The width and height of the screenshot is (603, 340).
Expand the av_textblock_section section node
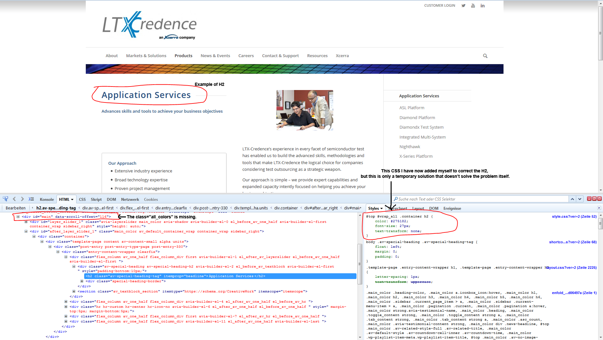click(74, 291)
